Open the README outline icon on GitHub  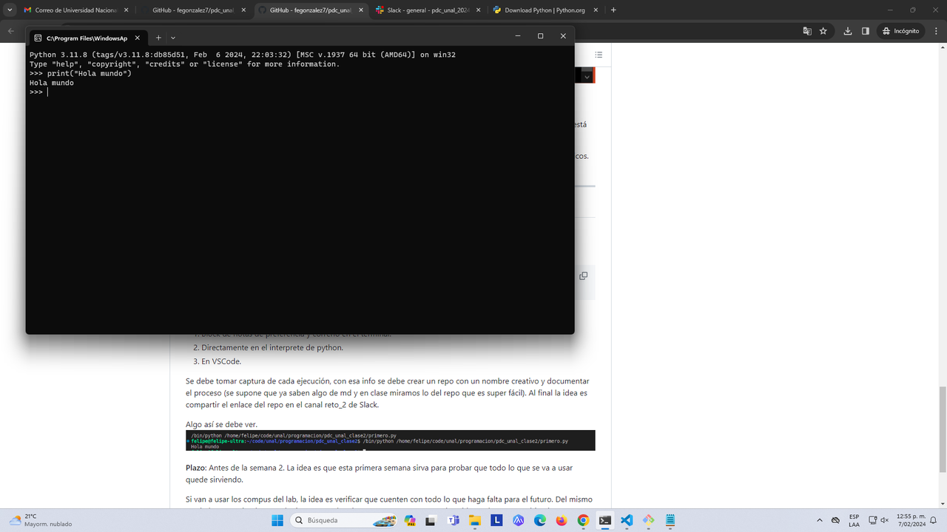pyautogui.click(x=598, y=54)
